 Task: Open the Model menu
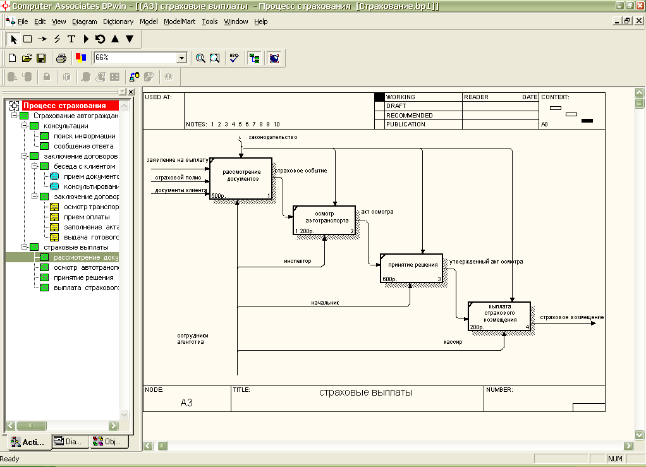(149, 21)
